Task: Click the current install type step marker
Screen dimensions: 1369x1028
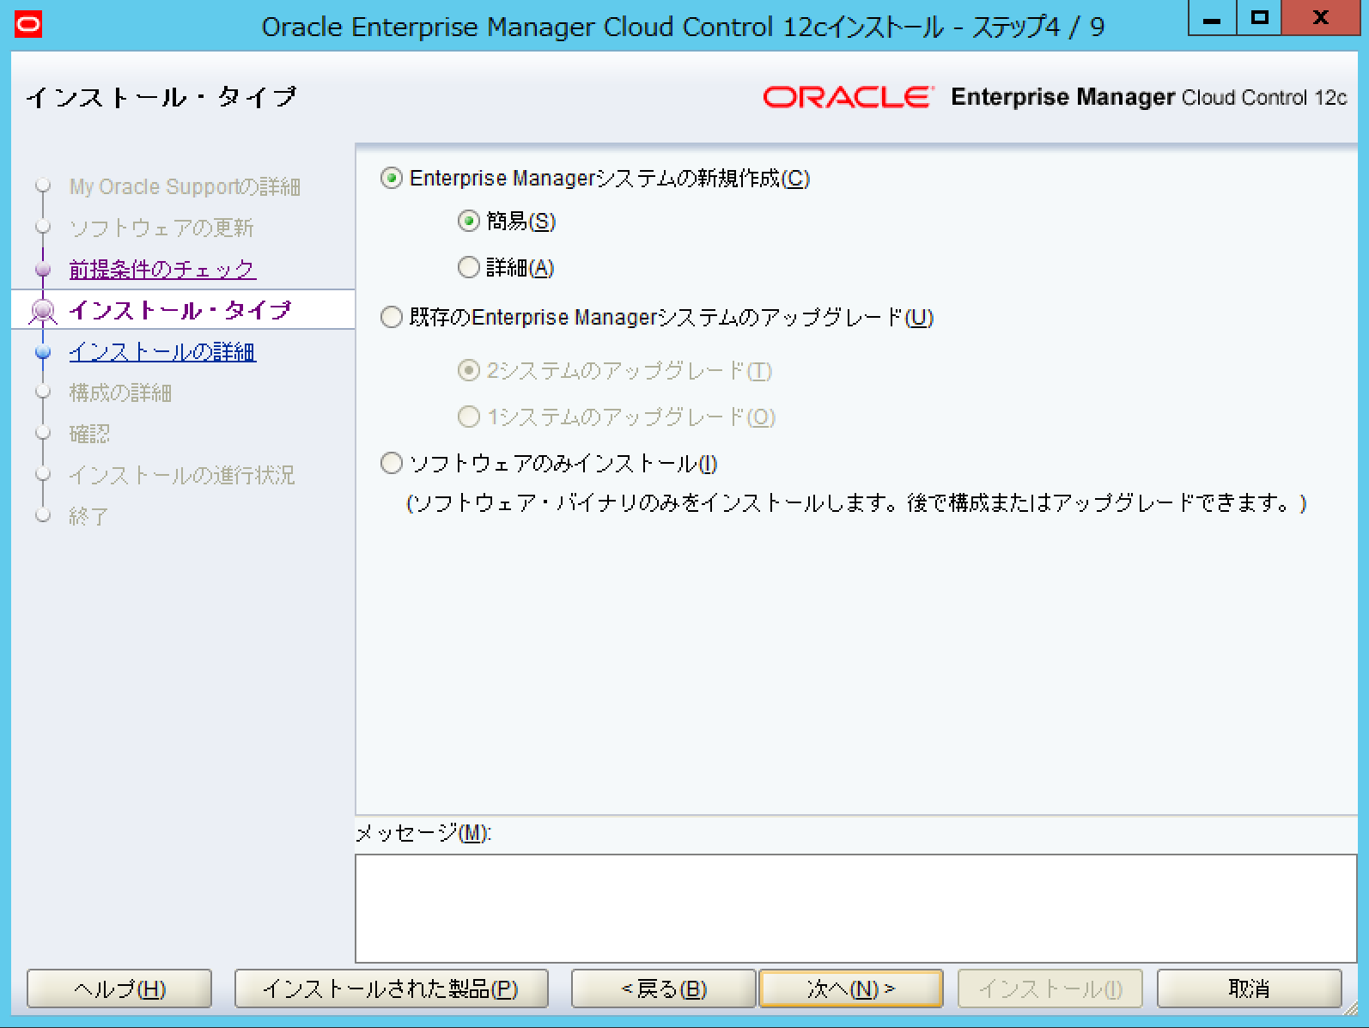Action: (43, 310)
